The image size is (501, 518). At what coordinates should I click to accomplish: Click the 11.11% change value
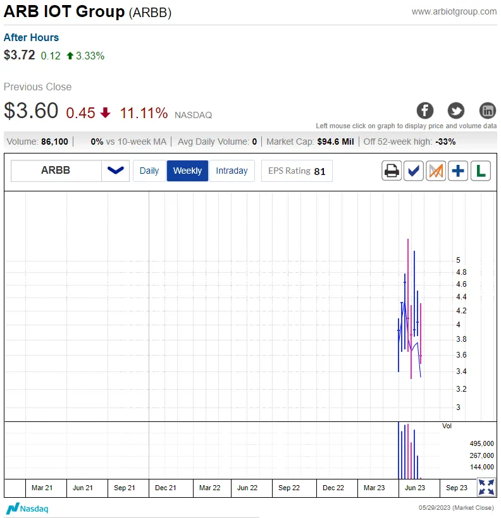tap(144, 113)
